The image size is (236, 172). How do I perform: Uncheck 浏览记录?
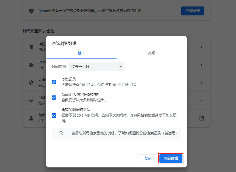54,82
